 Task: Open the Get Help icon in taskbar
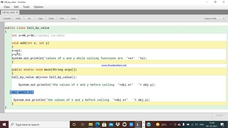[149, 124]
